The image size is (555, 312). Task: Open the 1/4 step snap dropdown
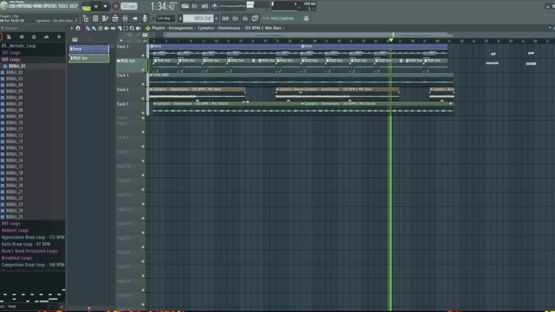[165, 18]
